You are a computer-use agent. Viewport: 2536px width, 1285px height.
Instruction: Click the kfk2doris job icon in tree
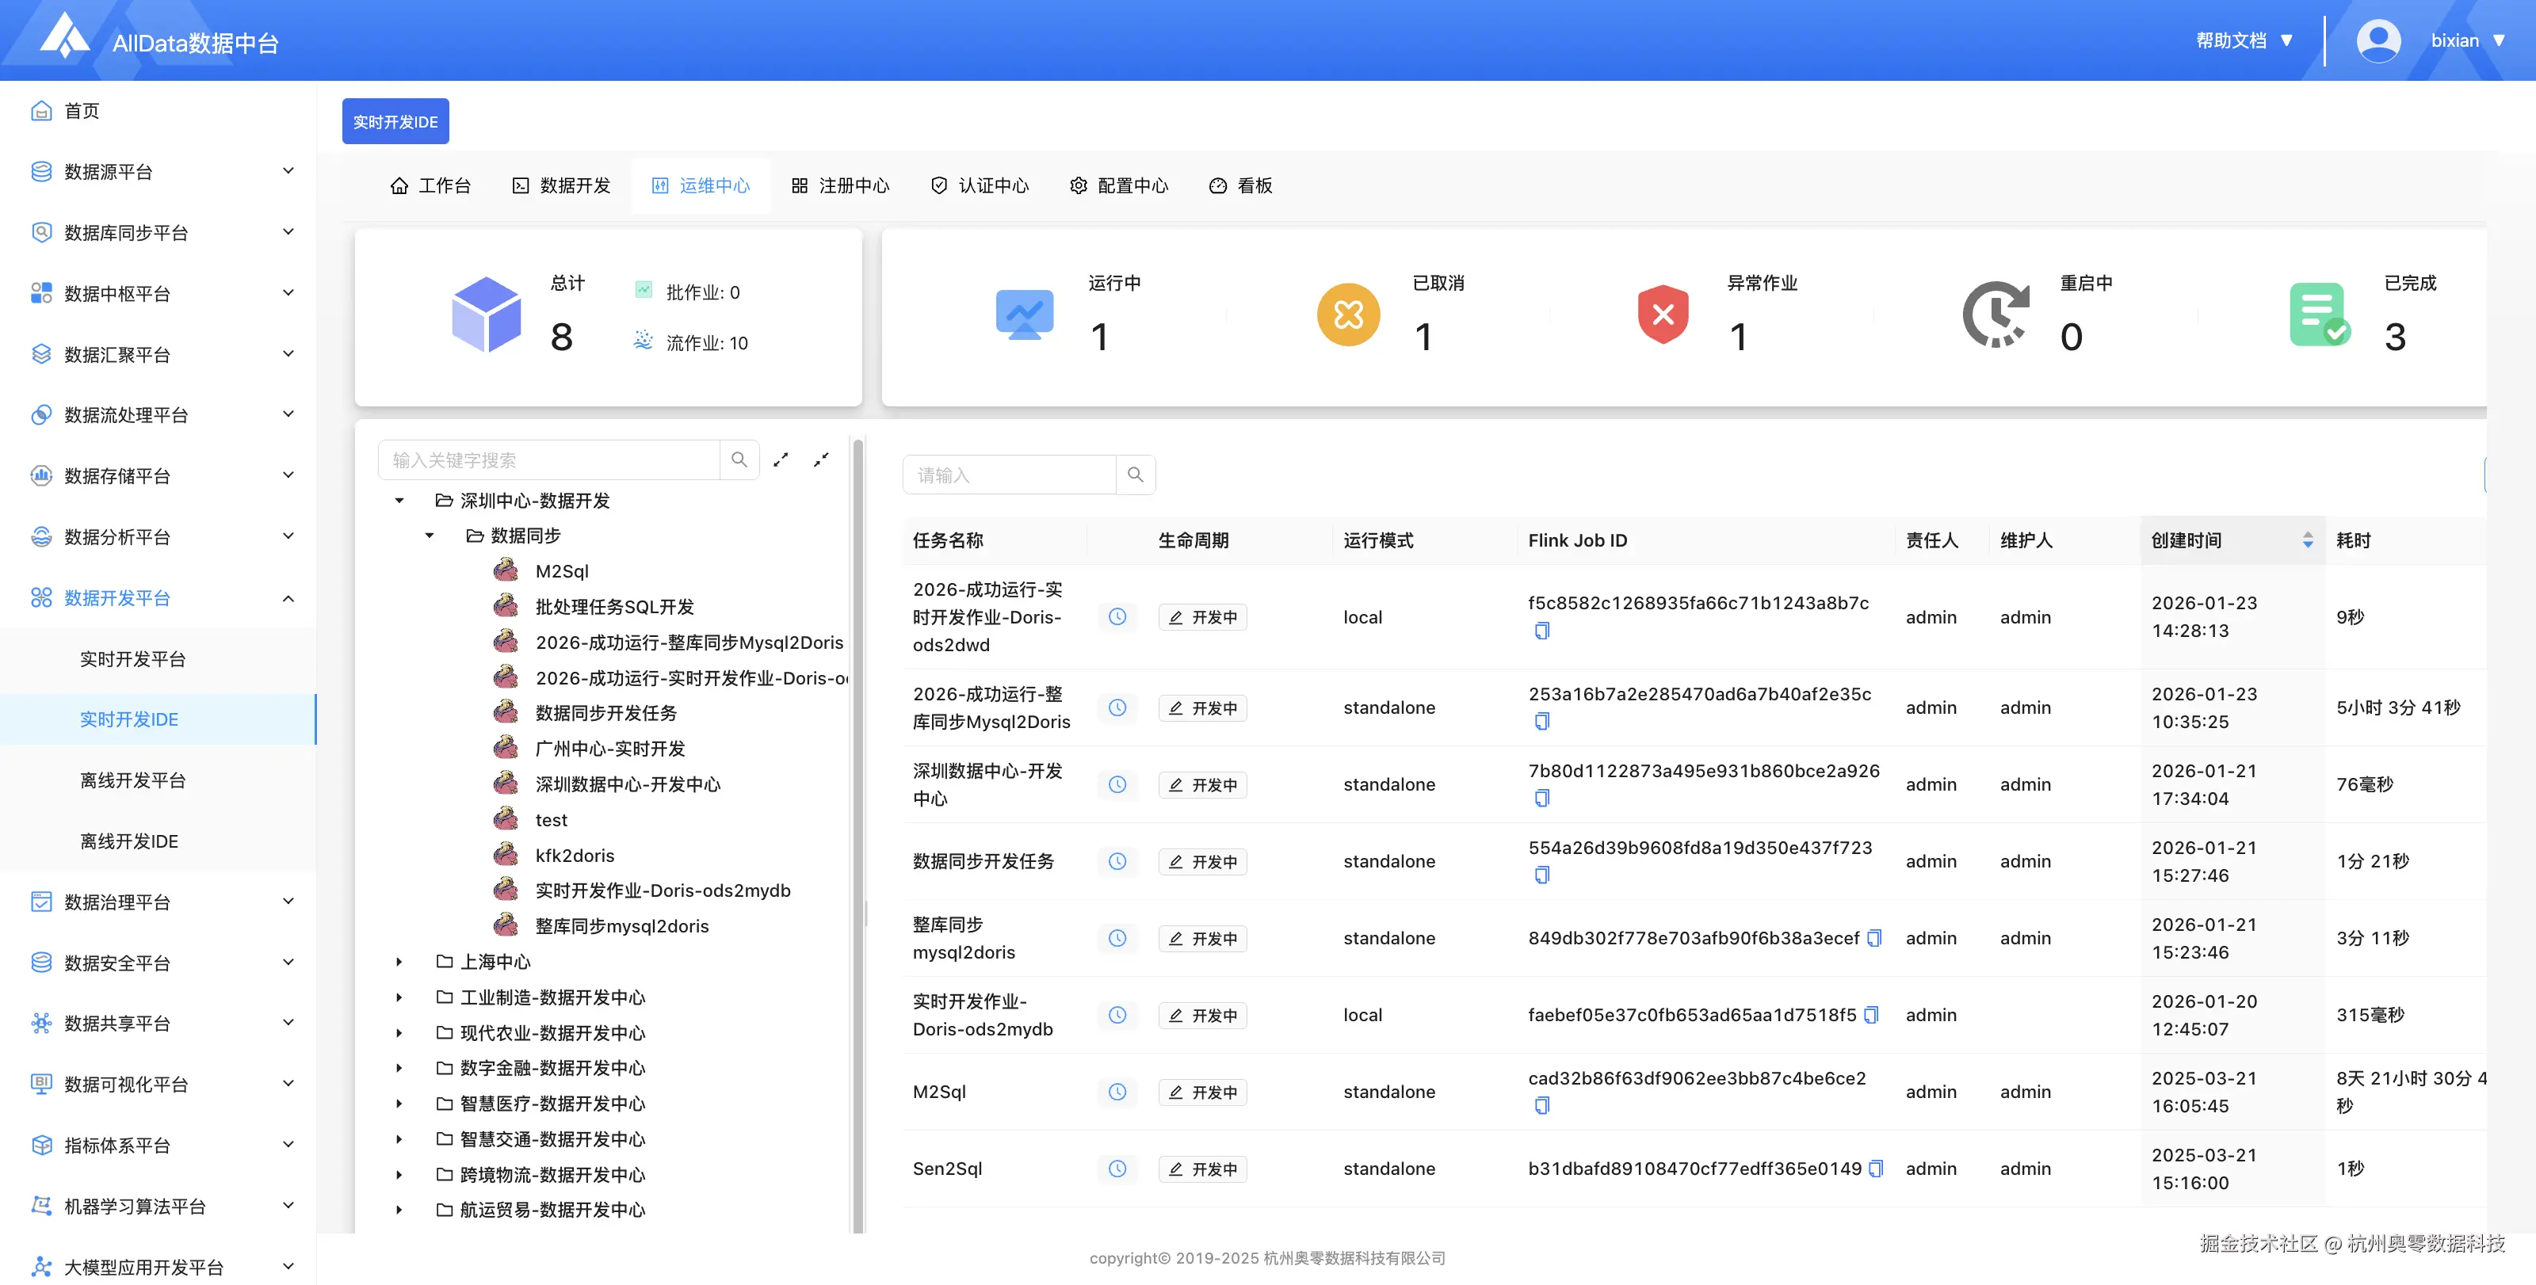pos(506,854)
